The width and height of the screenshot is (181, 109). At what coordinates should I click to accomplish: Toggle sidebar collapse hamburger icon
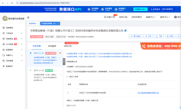click(28, 18)
